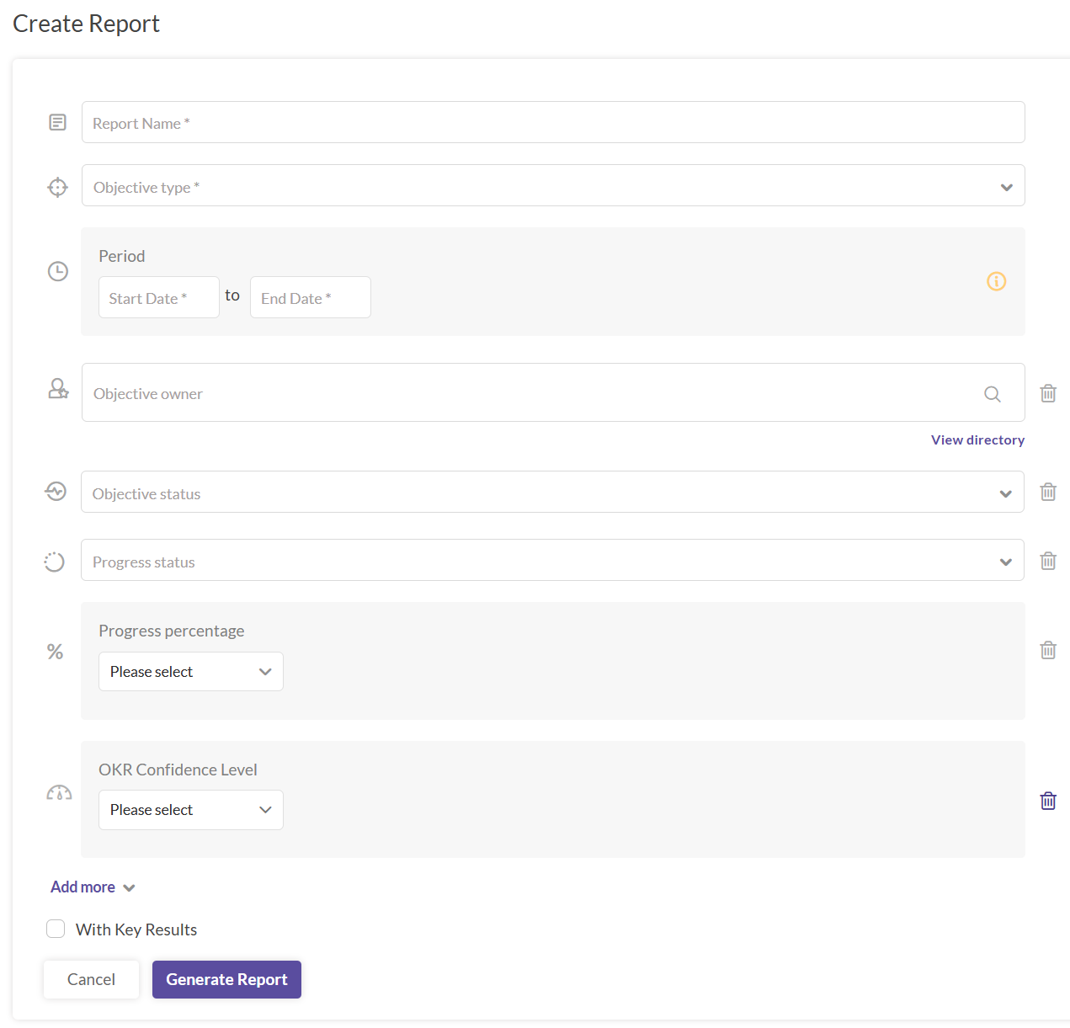Delete the Objective status filter

(1048, 492)
